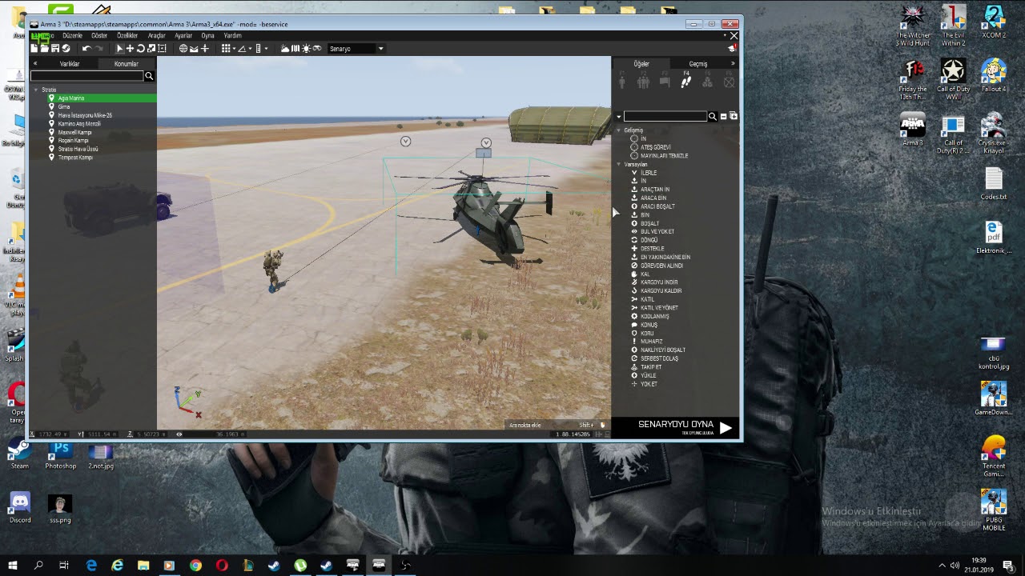Select the F5 Systems modules icon

[707, 81]
